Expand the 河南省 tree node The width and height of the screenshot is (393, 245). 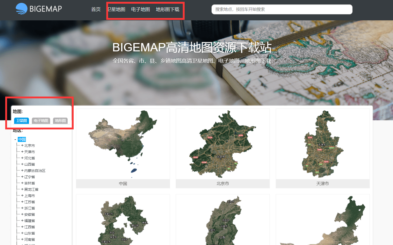(22, 239)
